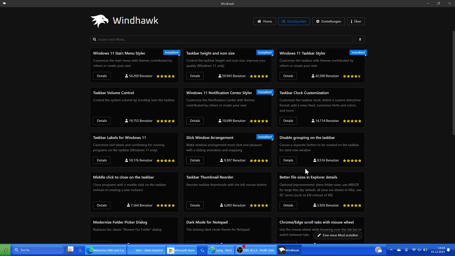Click the Dark Mode for Notepad title
Screen dimensions: 455x256
(x=207, y=222)
